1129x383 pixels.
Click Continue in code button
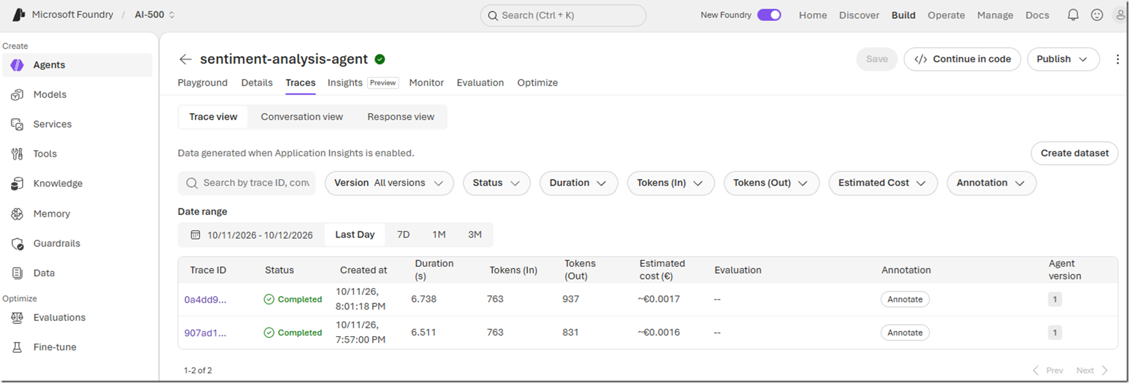[x=962, y=59]
